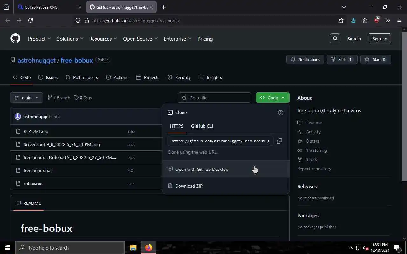Open the main branch selector dropdown

[x=26, y=98]
